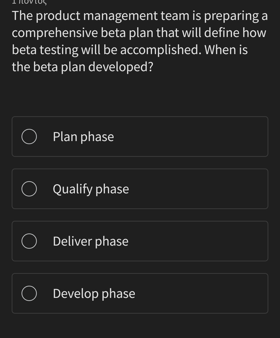Click the Deliver phase option label text

[90, 241]
